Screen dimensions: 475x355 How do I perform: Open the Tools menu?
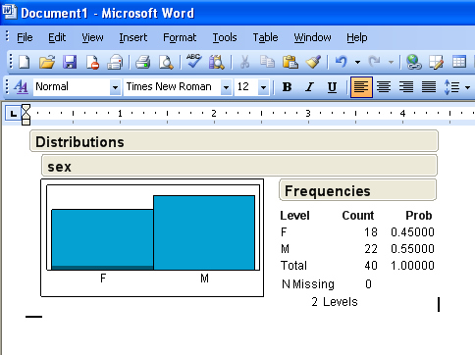point(225,37)
